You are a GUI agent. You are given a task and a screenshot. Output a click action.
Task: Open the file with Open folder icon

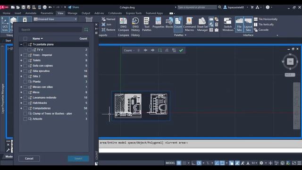pyautogui.click(x=18, y=8)
